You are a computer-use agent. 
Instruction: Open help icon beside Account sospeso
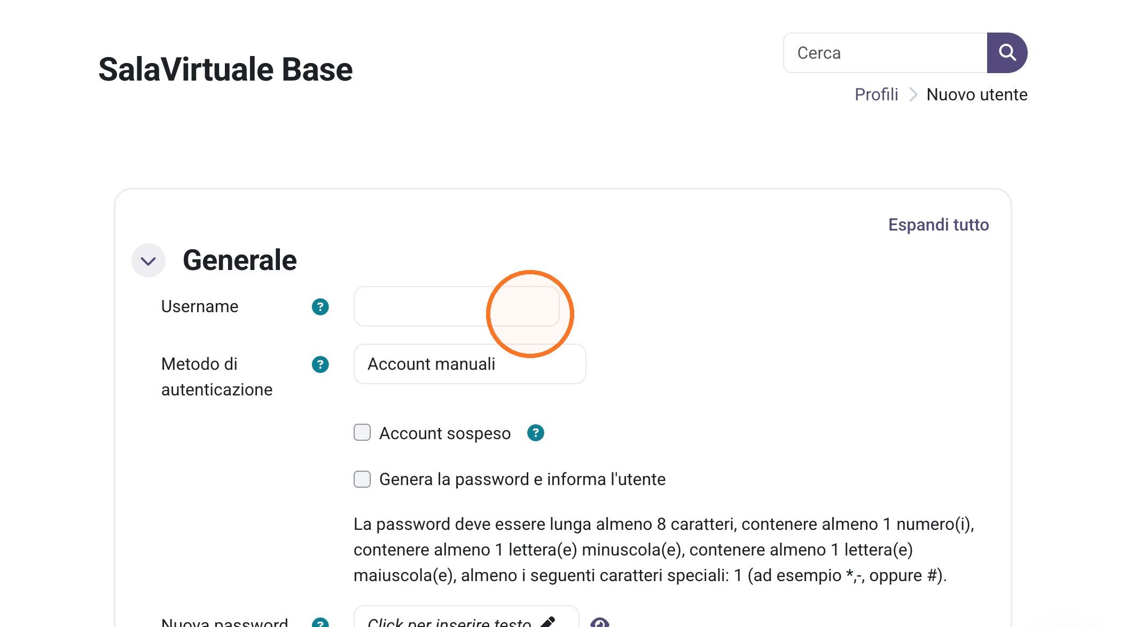[535, 433]
